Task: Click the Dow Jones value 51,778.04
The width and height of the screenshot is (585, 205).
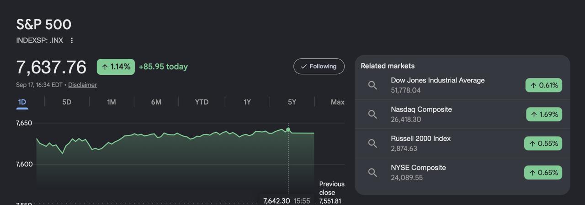Action: click(x=405, y=90)
